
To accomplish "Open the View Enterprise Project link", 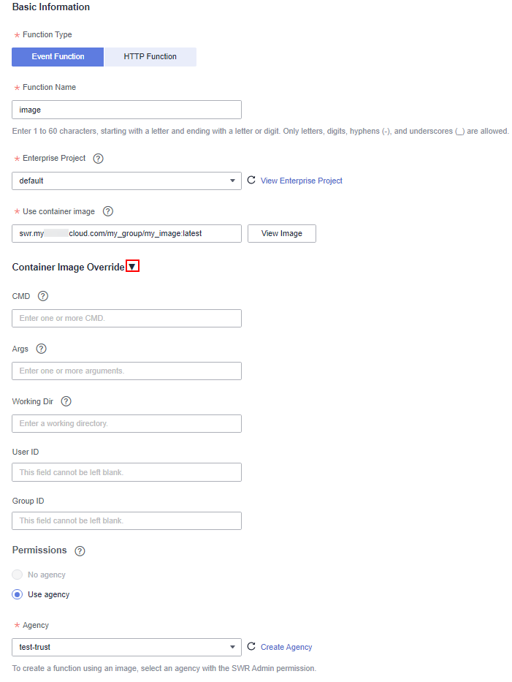I will pyautogui.click(x=301, y=181).
